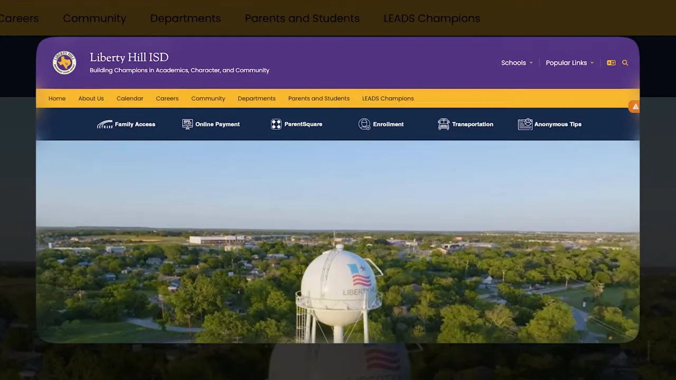Open About Us in yellow navigation bar
The width and height of the screenshot is (676, 380).
click(91, 98)
